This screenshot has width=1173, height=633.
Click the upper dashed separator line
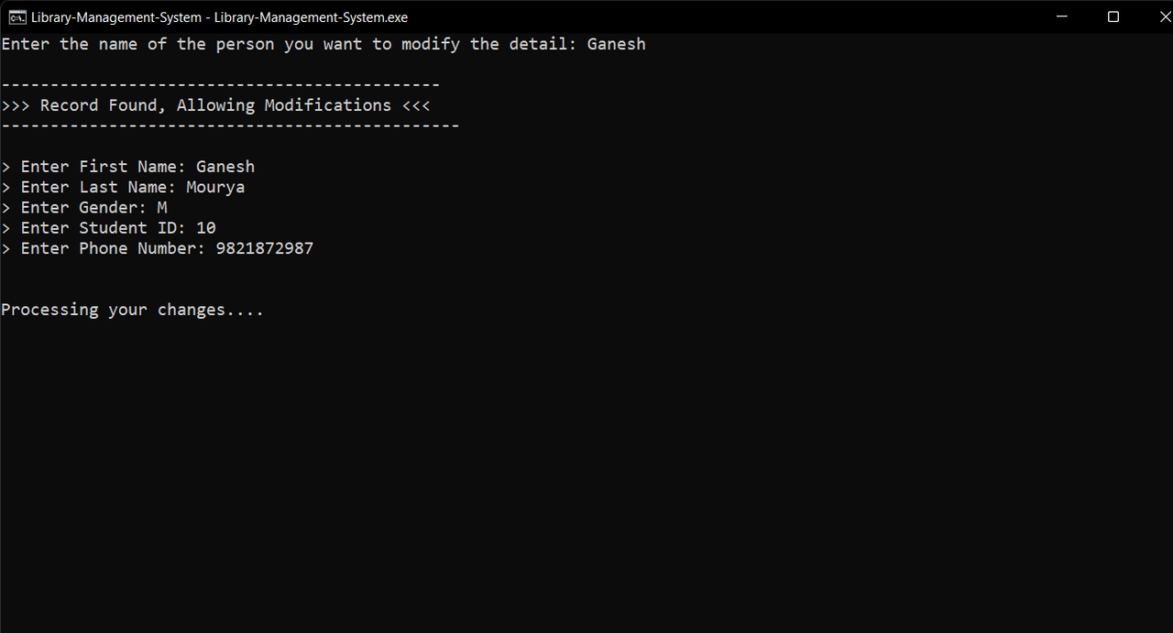click(221, 85)
